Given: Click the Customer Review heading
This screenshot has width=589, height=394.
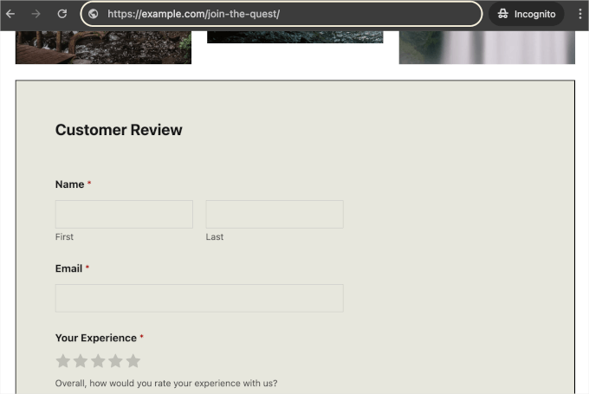Looking at the screenshot, I should [x=119, y=130].
